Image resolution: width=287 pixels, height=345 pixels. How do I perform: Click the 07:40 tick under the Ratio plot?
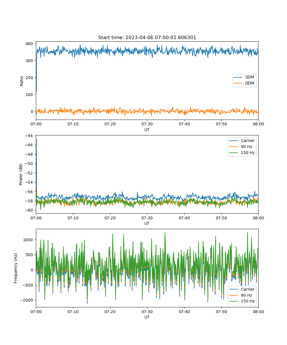pyautogui.click(x=184, y=124)
